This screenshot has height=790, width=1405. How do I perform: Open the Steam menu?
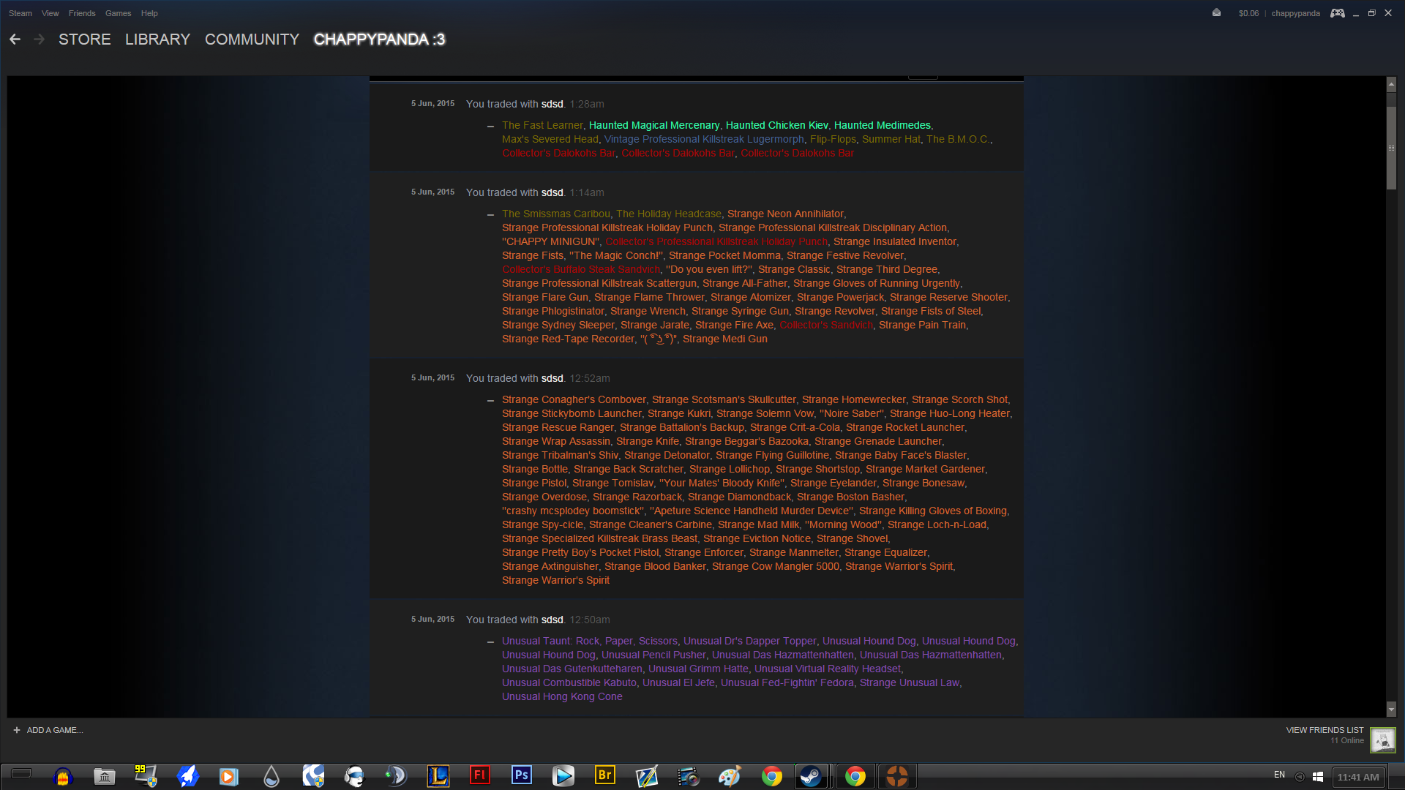(20, 13)
